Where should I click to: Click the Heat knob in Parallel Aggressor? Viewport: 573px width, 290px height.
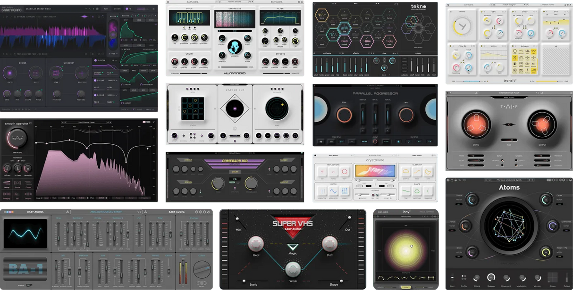(405, 115)
